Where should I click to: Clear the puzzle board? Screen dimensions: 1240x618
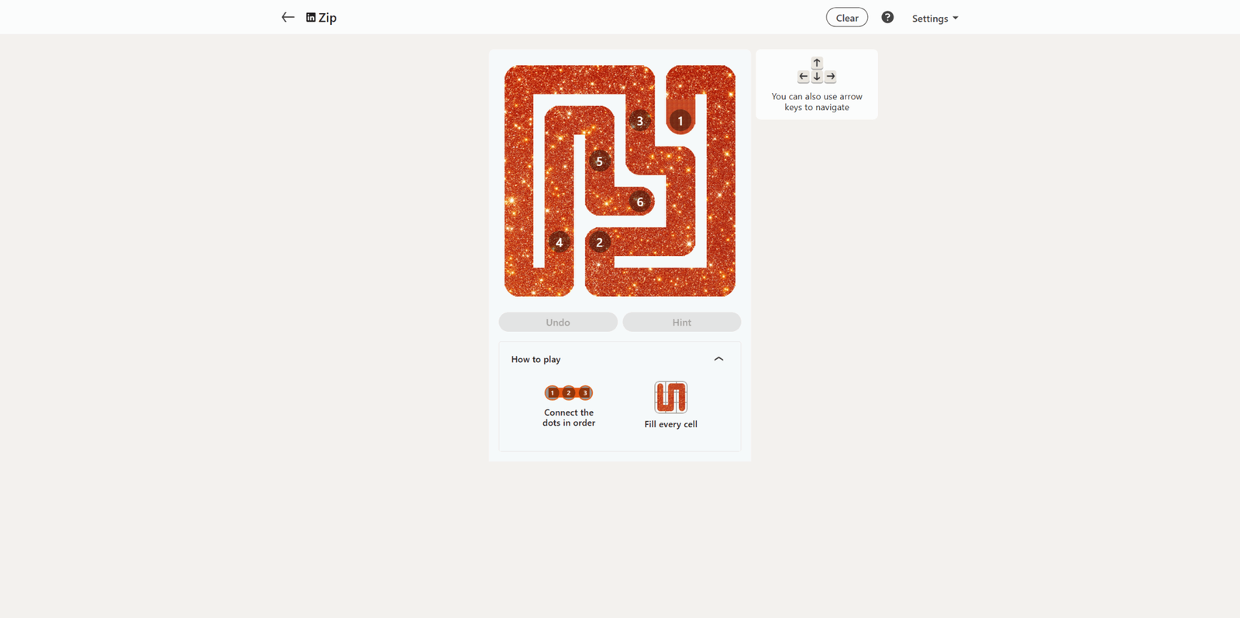tap(847, 18)
